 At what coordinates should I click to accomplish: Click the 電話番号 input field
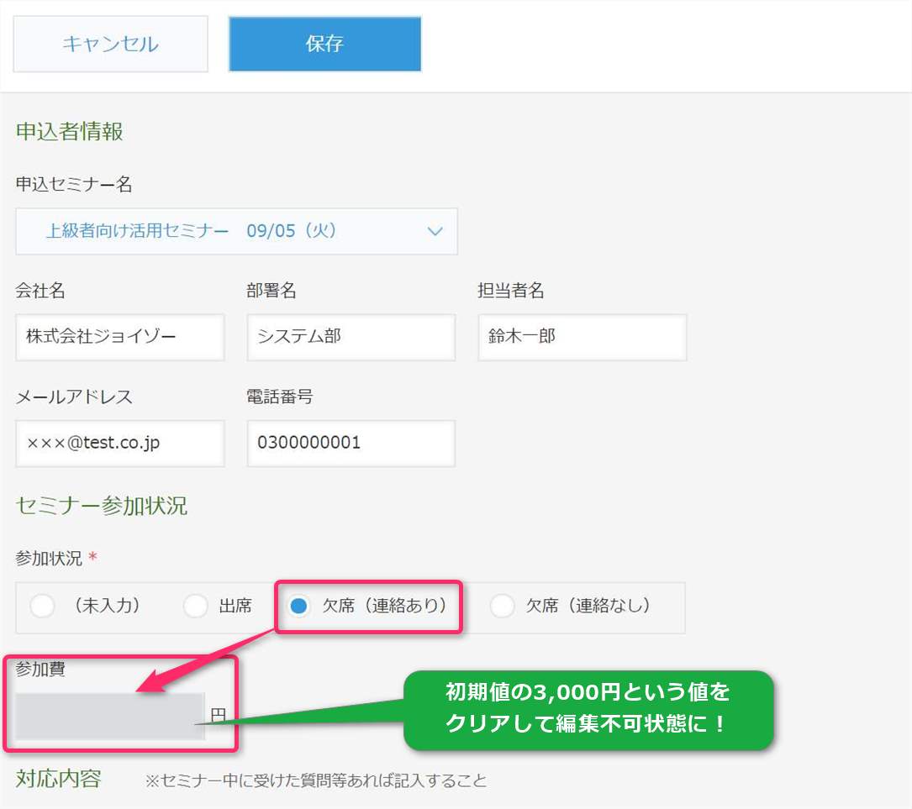click(x=351, y=444)
